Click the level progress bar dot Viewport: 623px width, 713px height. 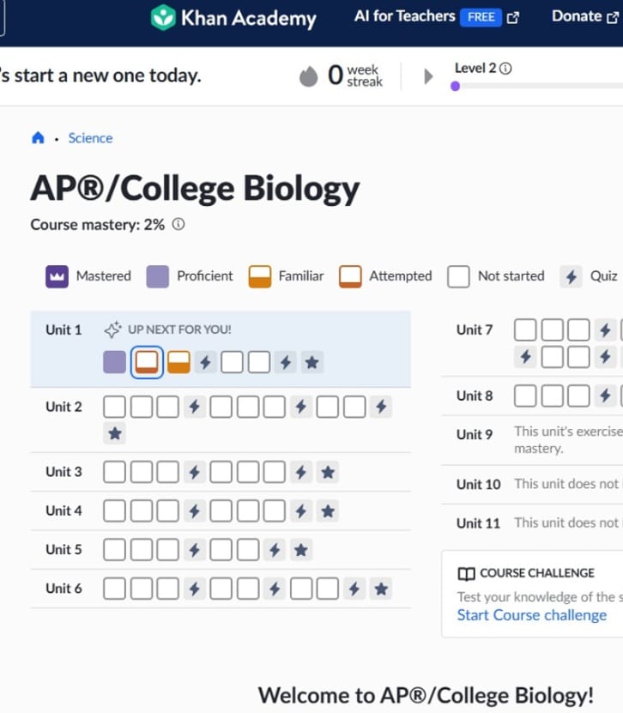click(455, 86)
